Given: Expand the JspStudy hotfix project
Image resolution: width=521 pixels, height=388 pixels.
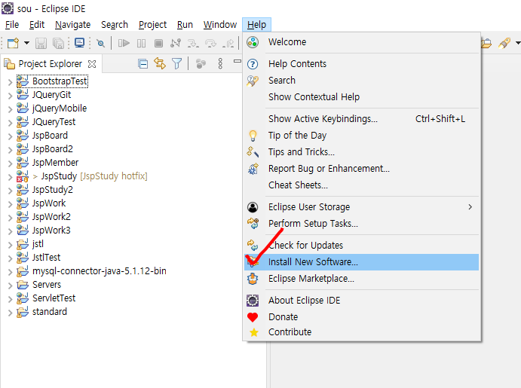Looking at the screenshot, I should point(10,177).
